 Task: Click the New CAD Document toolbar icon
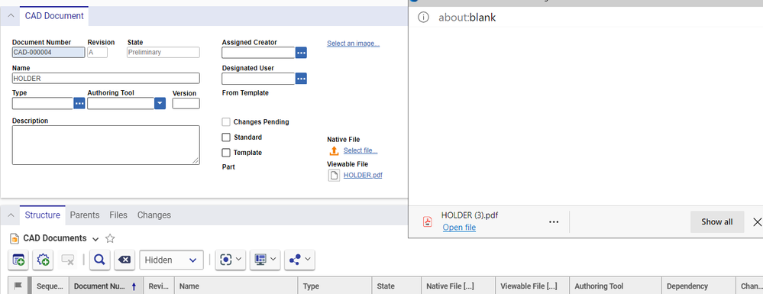click(18, 260)
